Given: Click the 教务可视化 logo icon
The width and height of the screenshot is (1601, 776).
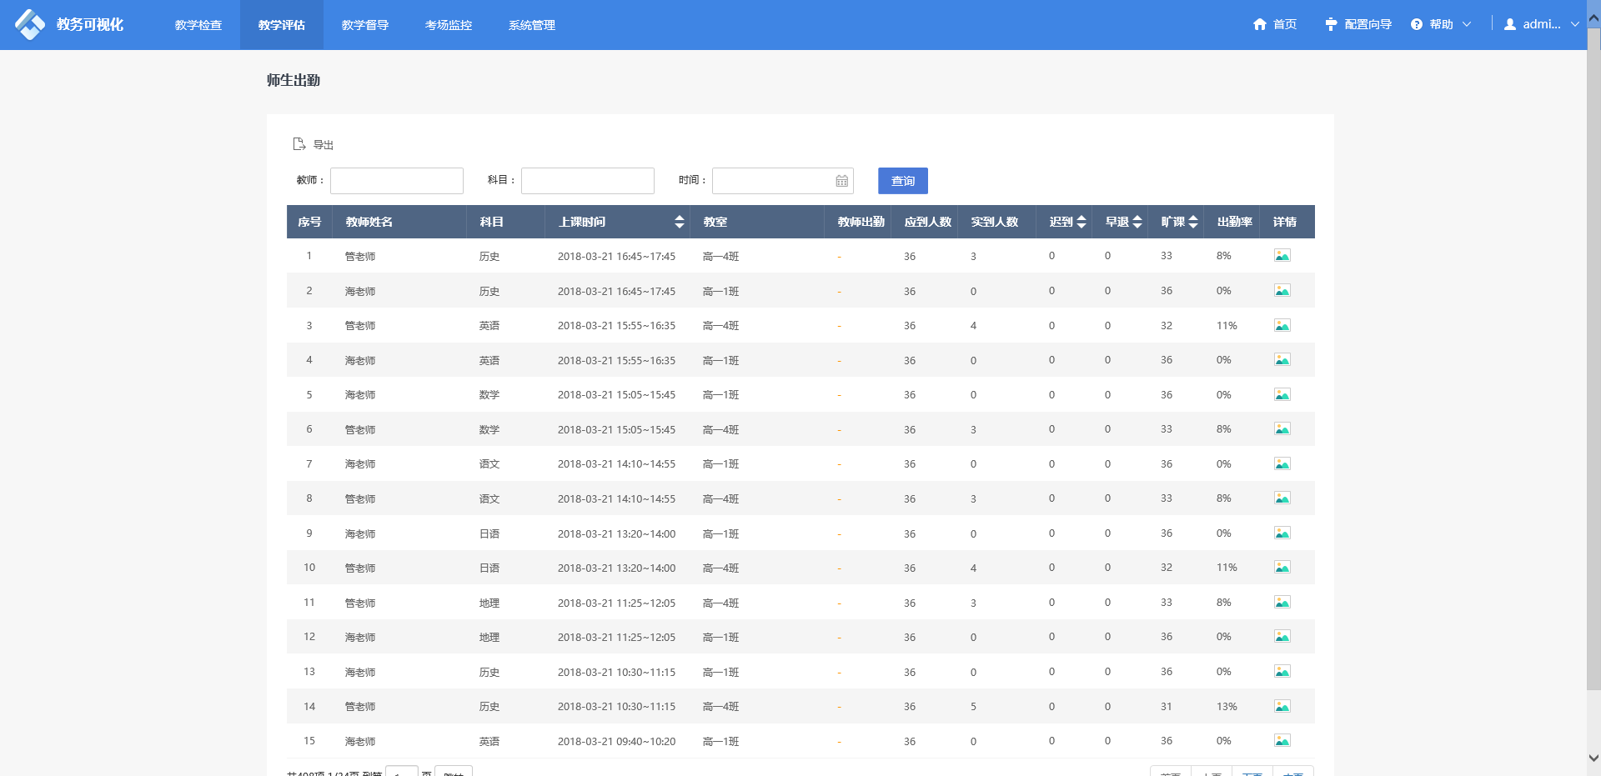Looking at the screenshot, I should point(30,24).
